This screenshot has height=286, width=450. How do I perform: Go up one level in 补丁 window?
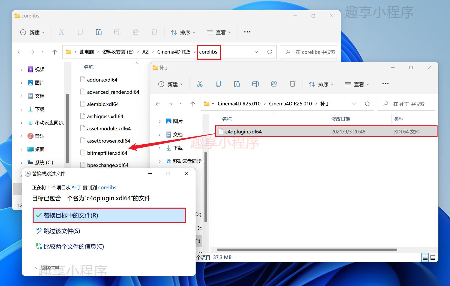click(193, 104)
